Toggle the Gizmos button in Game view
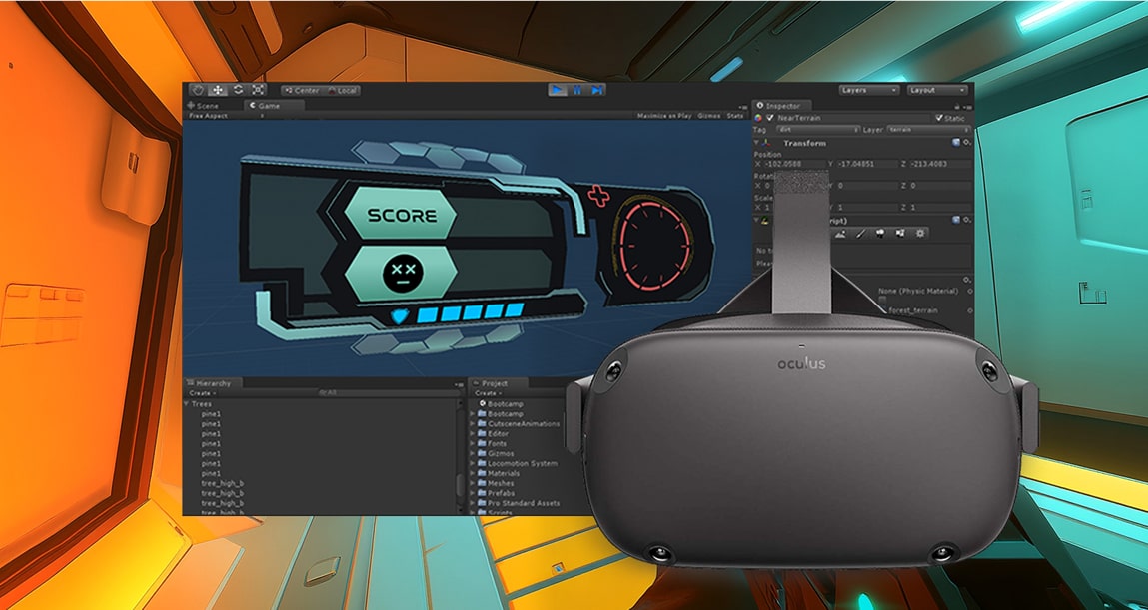The width and height of the screenshot is (1148, 610). click(x=709, y=116)
